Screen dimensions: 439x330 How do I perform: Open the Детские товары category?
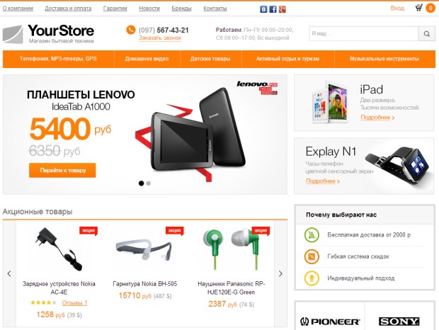(210, 59)
